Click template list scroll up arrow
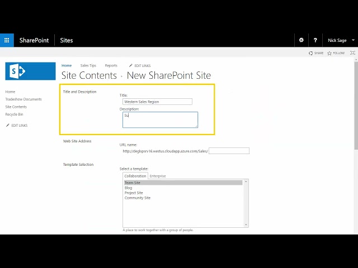The height and width of the screenshot is (268, 358). click(246, 181)
